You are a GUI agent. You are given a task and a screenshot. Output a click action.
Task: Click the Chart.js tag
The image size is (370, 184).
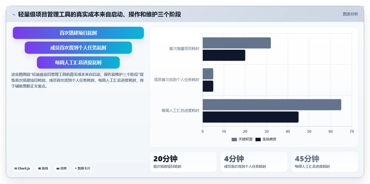[22, 168]
